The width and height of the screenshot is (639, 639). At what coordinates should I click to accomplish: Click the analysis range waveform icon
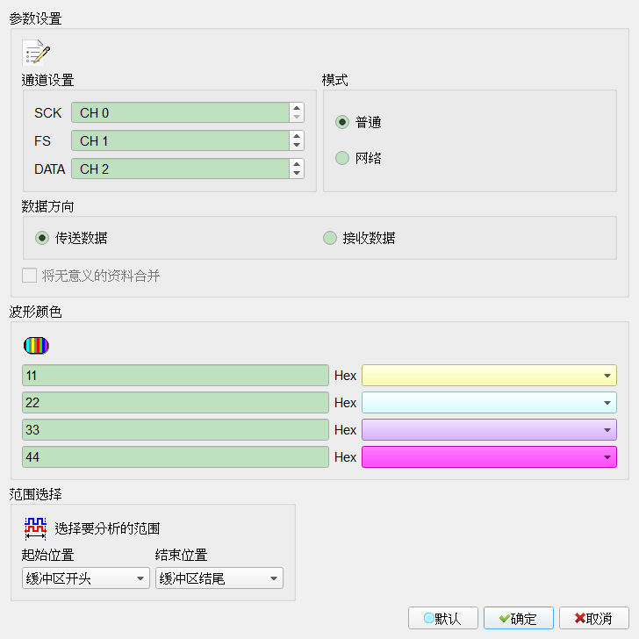click(x=35, y=528)
